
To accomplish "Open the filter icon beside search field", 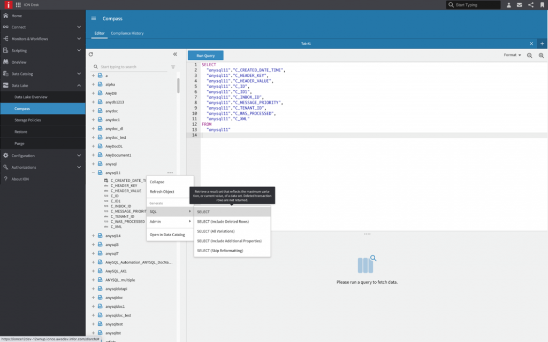I will point(173,67).
